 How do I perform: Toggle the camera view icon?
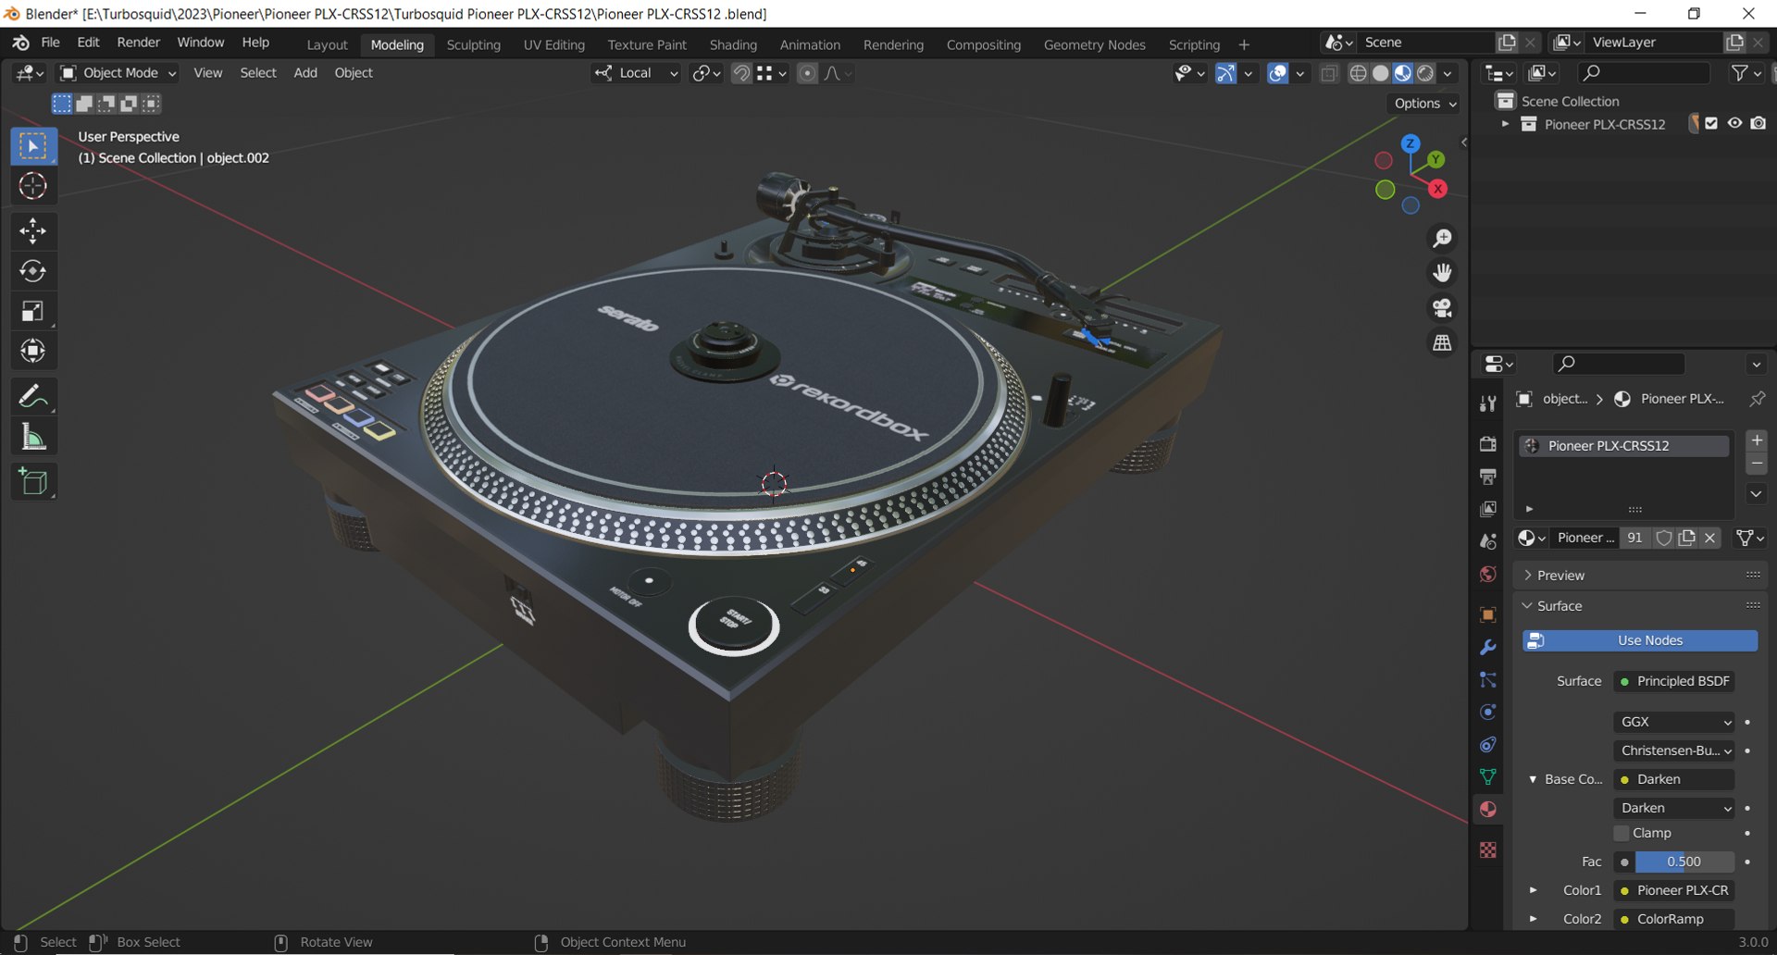point(1442,308)
